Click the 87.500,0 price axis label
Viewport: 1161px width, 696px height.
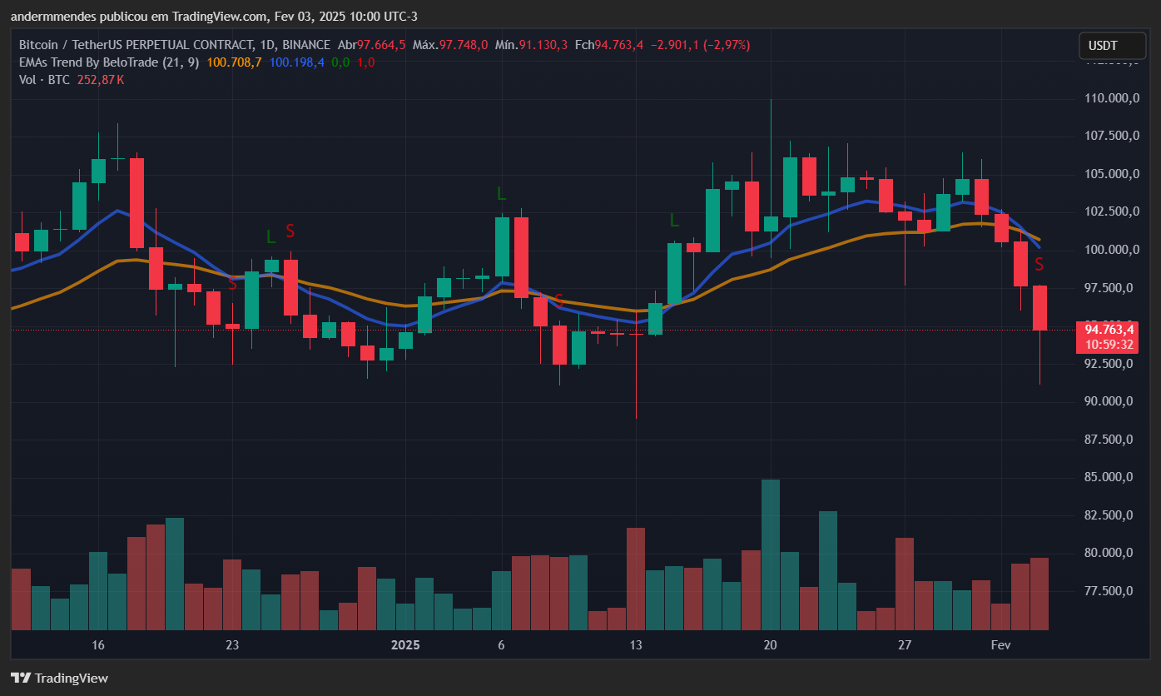click(x=1110, y=440)
